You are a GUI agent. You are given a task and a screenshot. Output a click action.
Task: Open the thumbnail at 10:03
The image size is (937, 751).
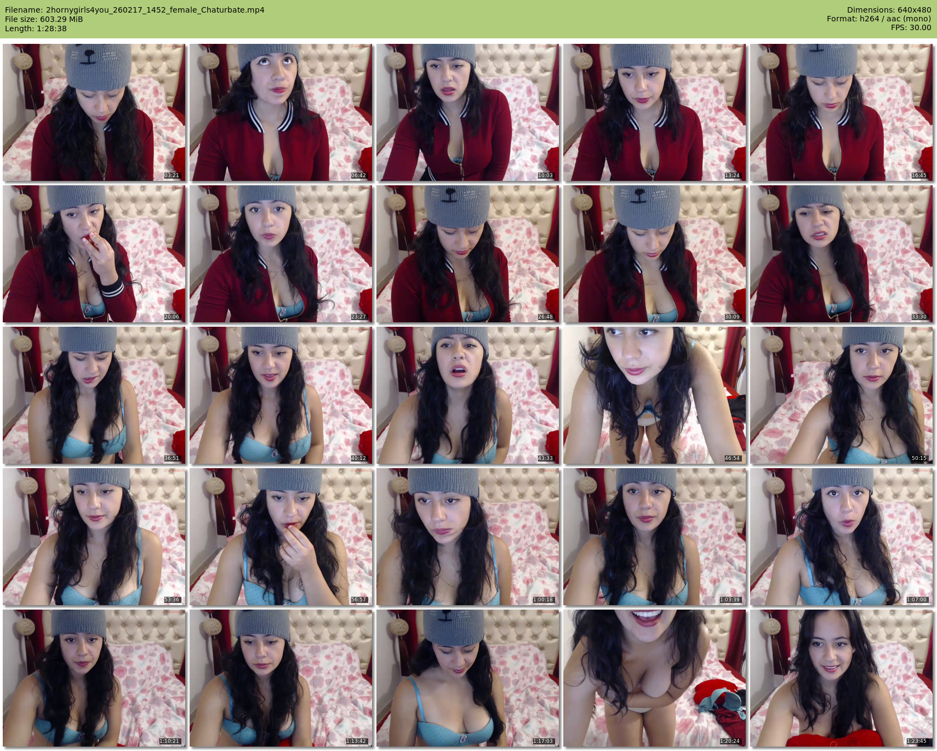tap(467, 112)
